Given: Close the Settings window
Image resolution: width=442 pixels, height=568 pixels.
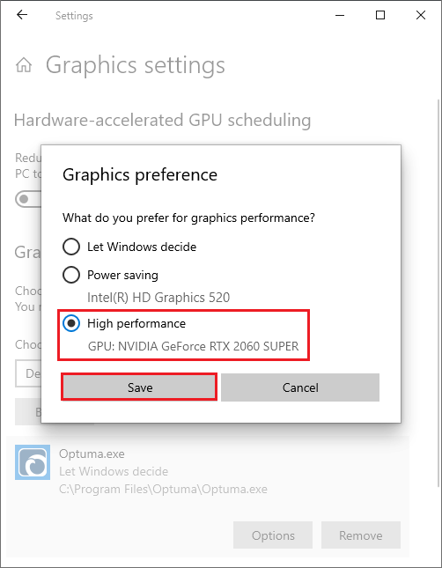Looking at the screenshot, I should 421,15.
